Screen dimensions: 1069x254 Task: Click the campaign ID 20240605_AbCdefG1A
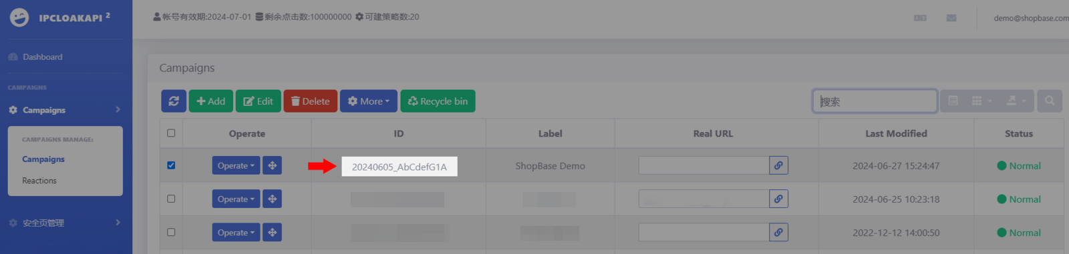point(400,167)
